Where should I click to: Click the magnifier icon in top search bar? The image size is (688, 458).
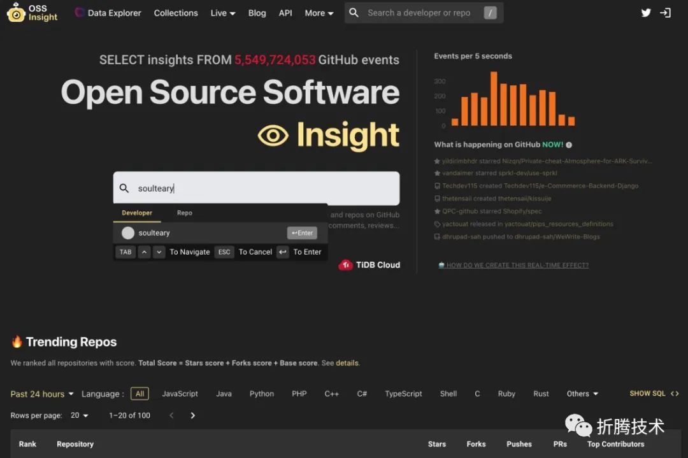[x=354, y=13]
